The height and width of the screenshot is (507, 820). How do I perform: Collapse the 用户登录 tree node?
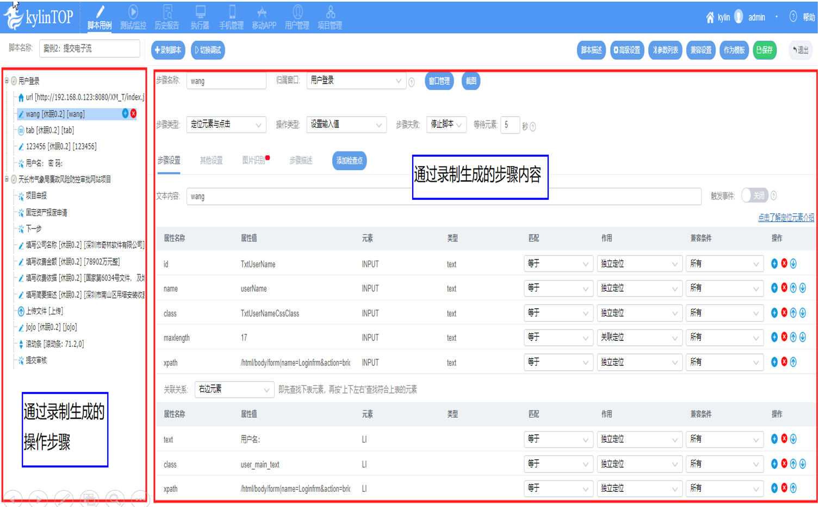(x=7, y=81)
